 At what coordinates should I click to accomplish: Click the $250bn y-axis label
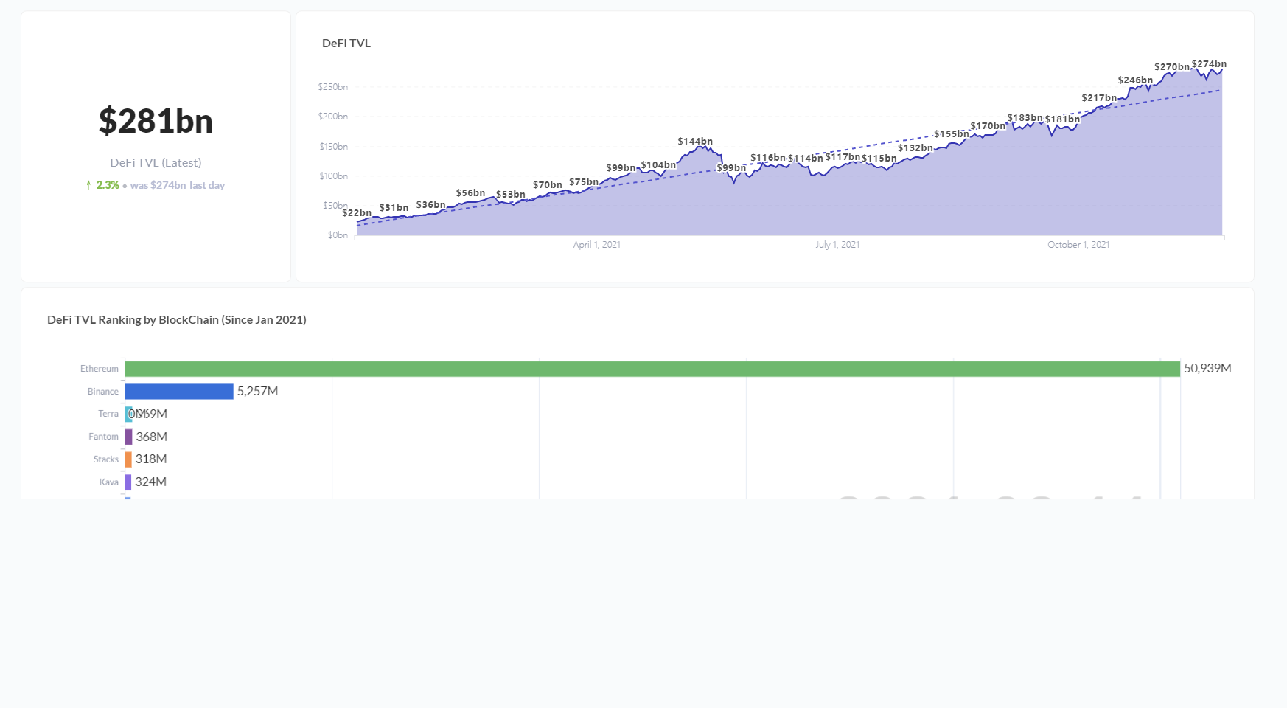(x=333, y=86)
